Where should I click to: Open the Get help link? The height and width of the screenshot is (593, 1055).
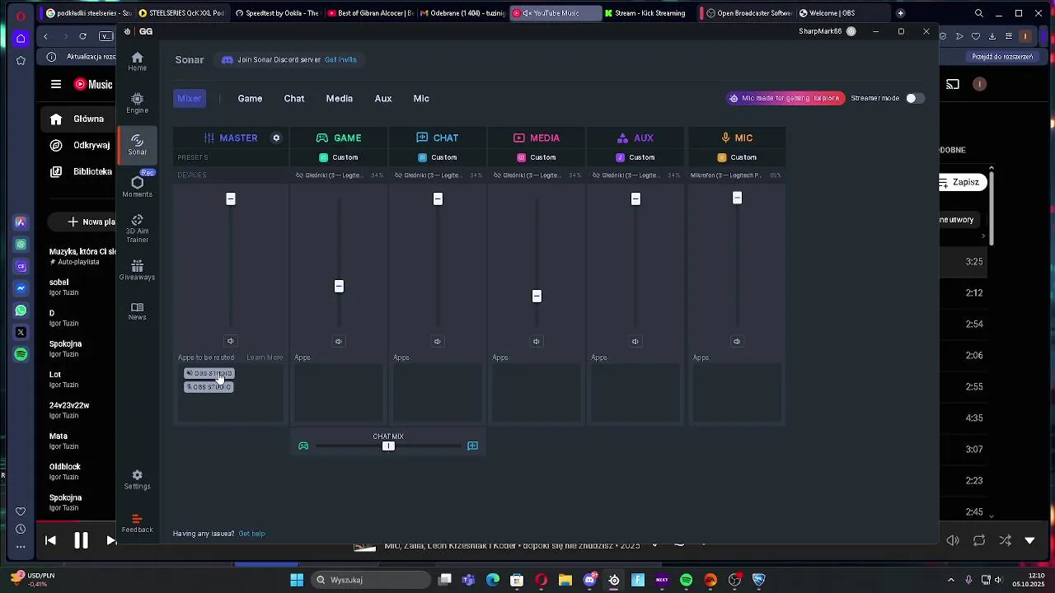click(251, 534)
